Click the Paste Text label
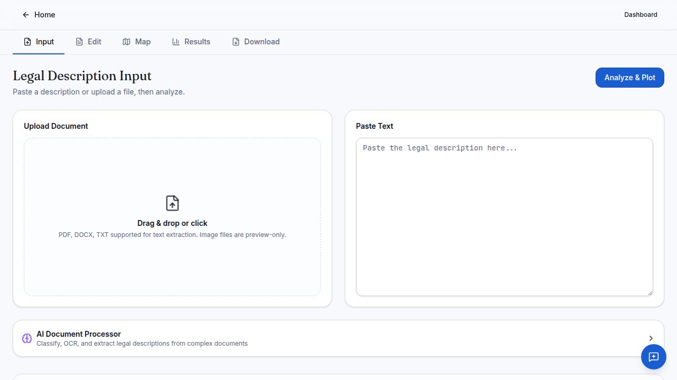 374,126
